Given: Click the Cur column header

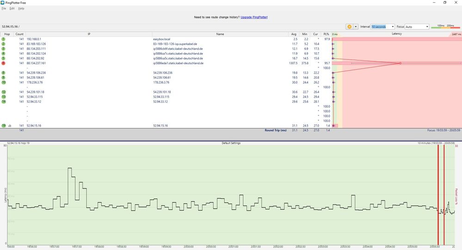Looking at the screenshot, I should coord(315,34).
